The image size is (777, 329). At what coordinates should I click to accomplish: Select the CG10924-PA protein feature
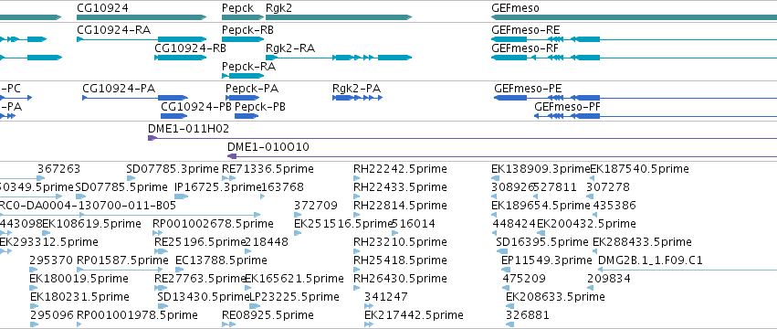tap(135, 98)
